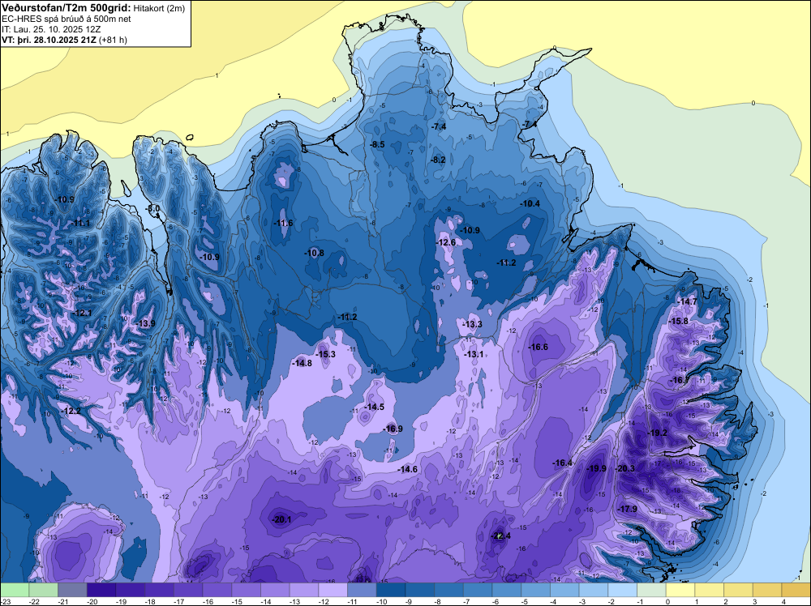Image resolution: width=811 pixels, height=606 pixels.
Task: Select the orange legend swatch labeled 4
Action: [x=796, y=590]
